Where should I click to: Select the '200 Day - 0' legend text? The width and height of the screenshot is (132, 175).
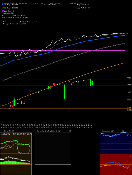9,11
